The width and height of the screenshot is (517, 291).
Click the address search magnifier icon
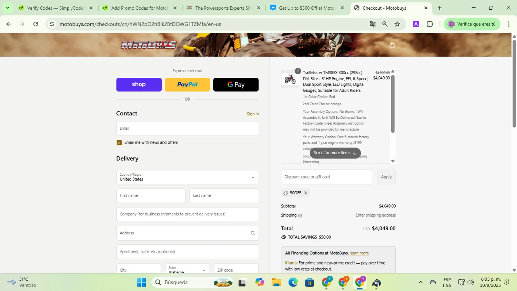[x=253, y=233]
